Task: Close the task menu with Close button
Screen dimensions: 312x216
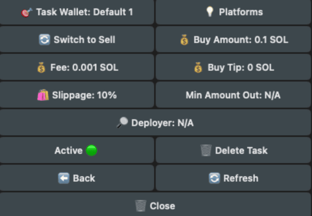Action: pyautogui.click(x=156, y=205)
